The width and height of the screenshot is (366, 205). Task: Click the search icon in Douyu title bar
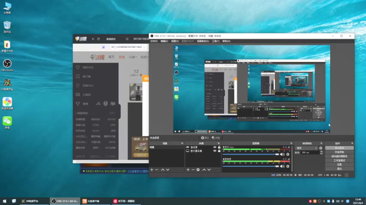(x=127, y=39)
